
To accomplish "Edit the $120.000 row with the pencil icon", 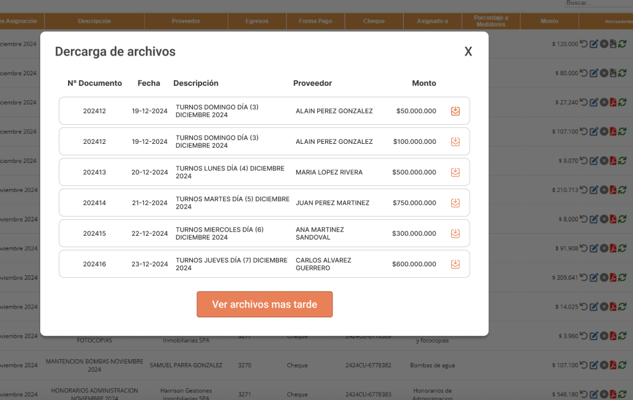I will tap(593, 44).
